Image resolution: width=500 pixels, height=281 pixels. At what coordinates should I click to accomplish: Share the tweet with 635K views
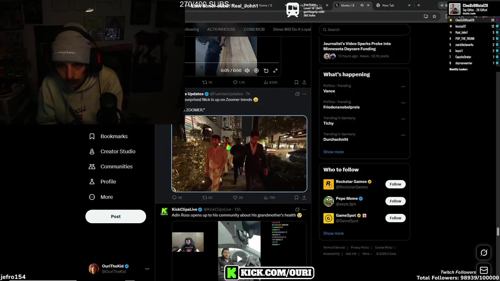click(304, 82)
